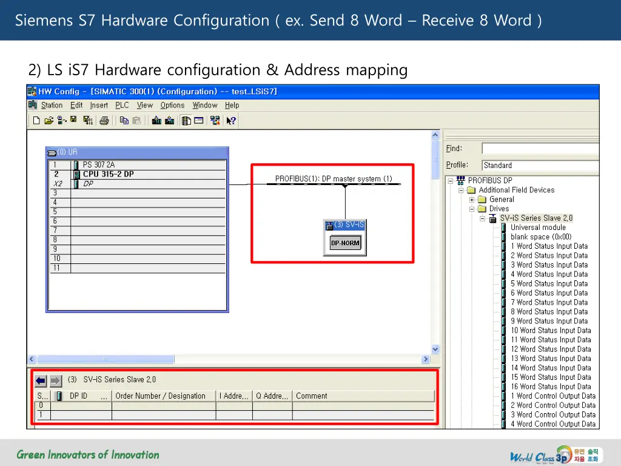Viewport: 621px width, 466px height.
Task: Select PS 307 2A rack row
Action: click(x=137, y=165)
